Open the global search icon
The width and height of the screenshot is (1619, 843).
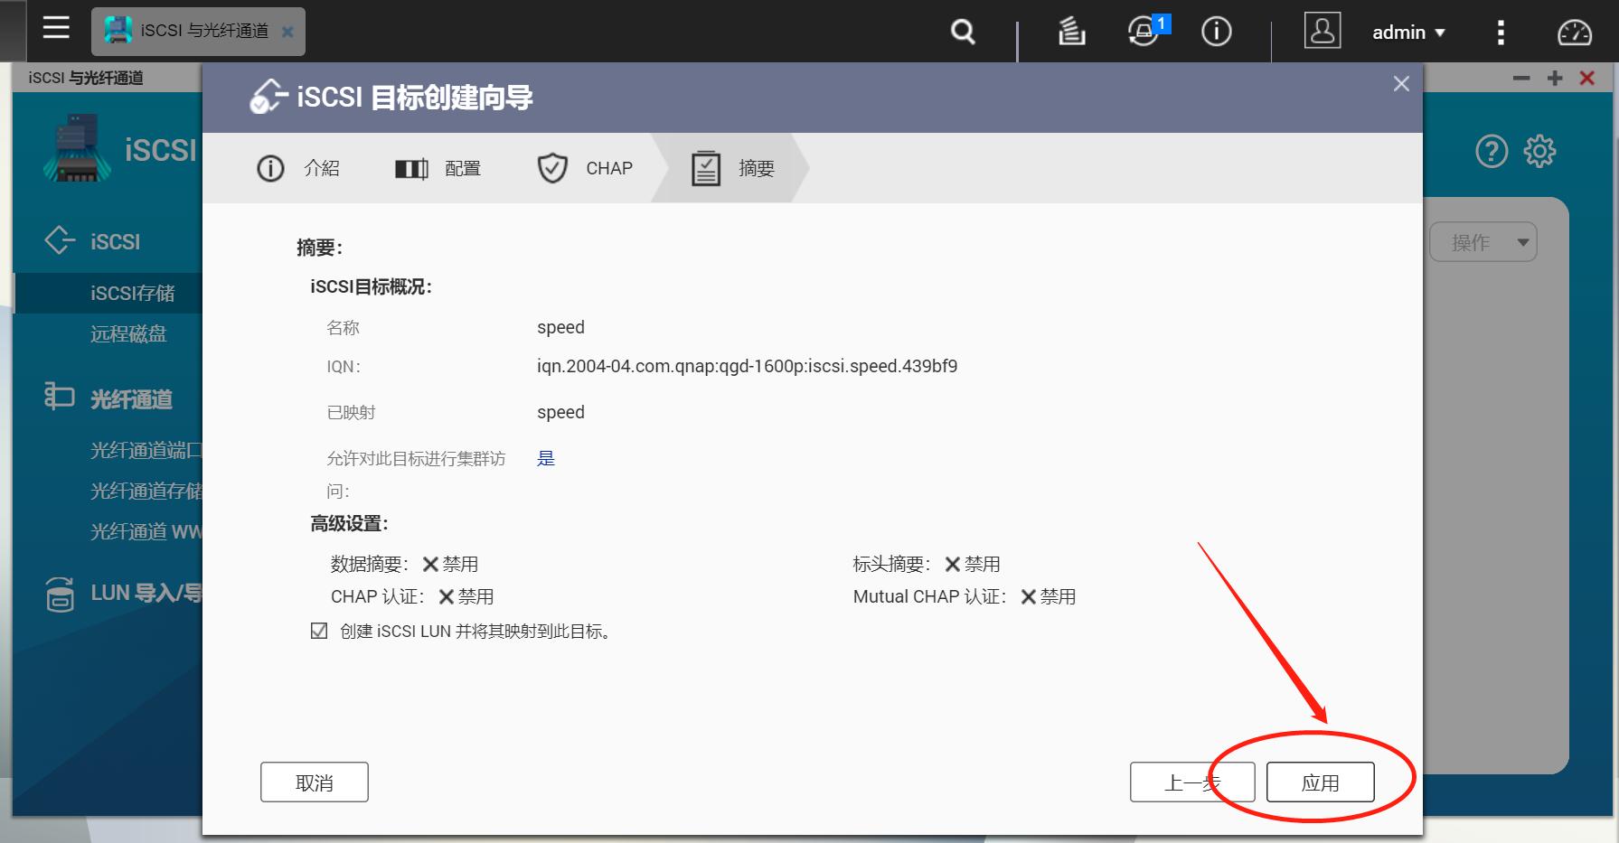click(x=961, y=32)
